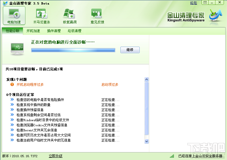
Task: Click the results list scrollbar thumb
Action: 146,108
